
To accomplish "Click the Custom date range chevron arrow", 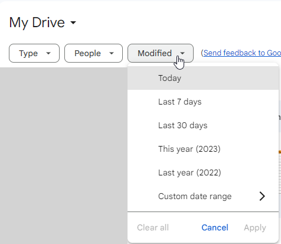I will [x=262, y=196].
